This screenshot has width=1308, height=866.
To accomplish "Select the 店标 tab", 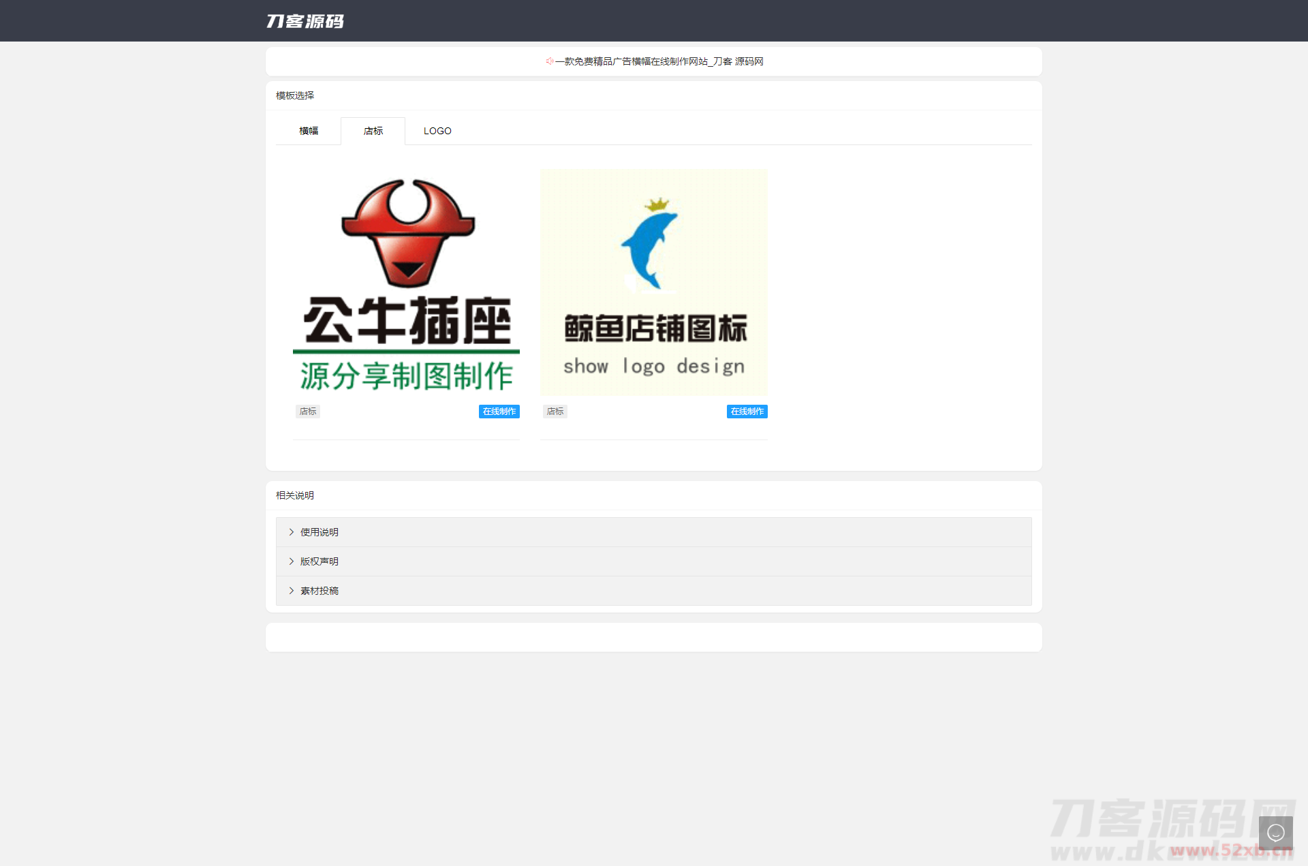I will click(x=373, y=131).
